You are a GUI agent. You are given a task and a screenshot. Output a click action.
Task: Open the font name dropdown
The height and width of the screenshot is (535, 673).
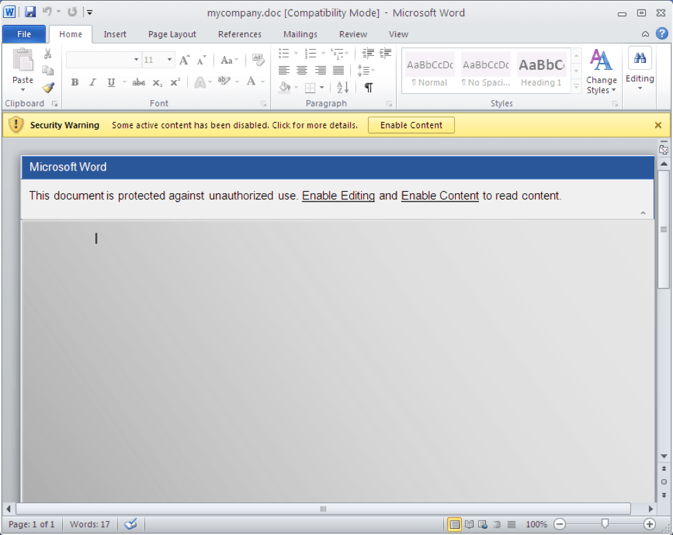tap(136, 59)
